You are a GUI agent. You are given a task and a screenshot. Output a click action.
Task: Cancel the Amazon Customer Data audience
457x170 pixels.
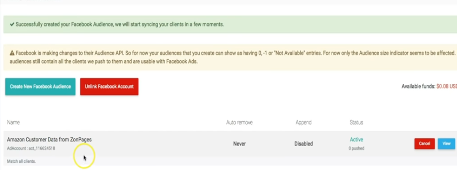click(424, 143)
